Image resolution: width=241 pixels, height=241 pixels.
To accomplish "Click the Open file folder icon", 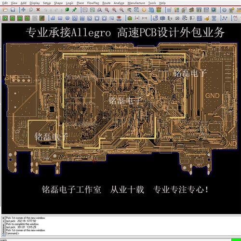I will click(5, 10).
